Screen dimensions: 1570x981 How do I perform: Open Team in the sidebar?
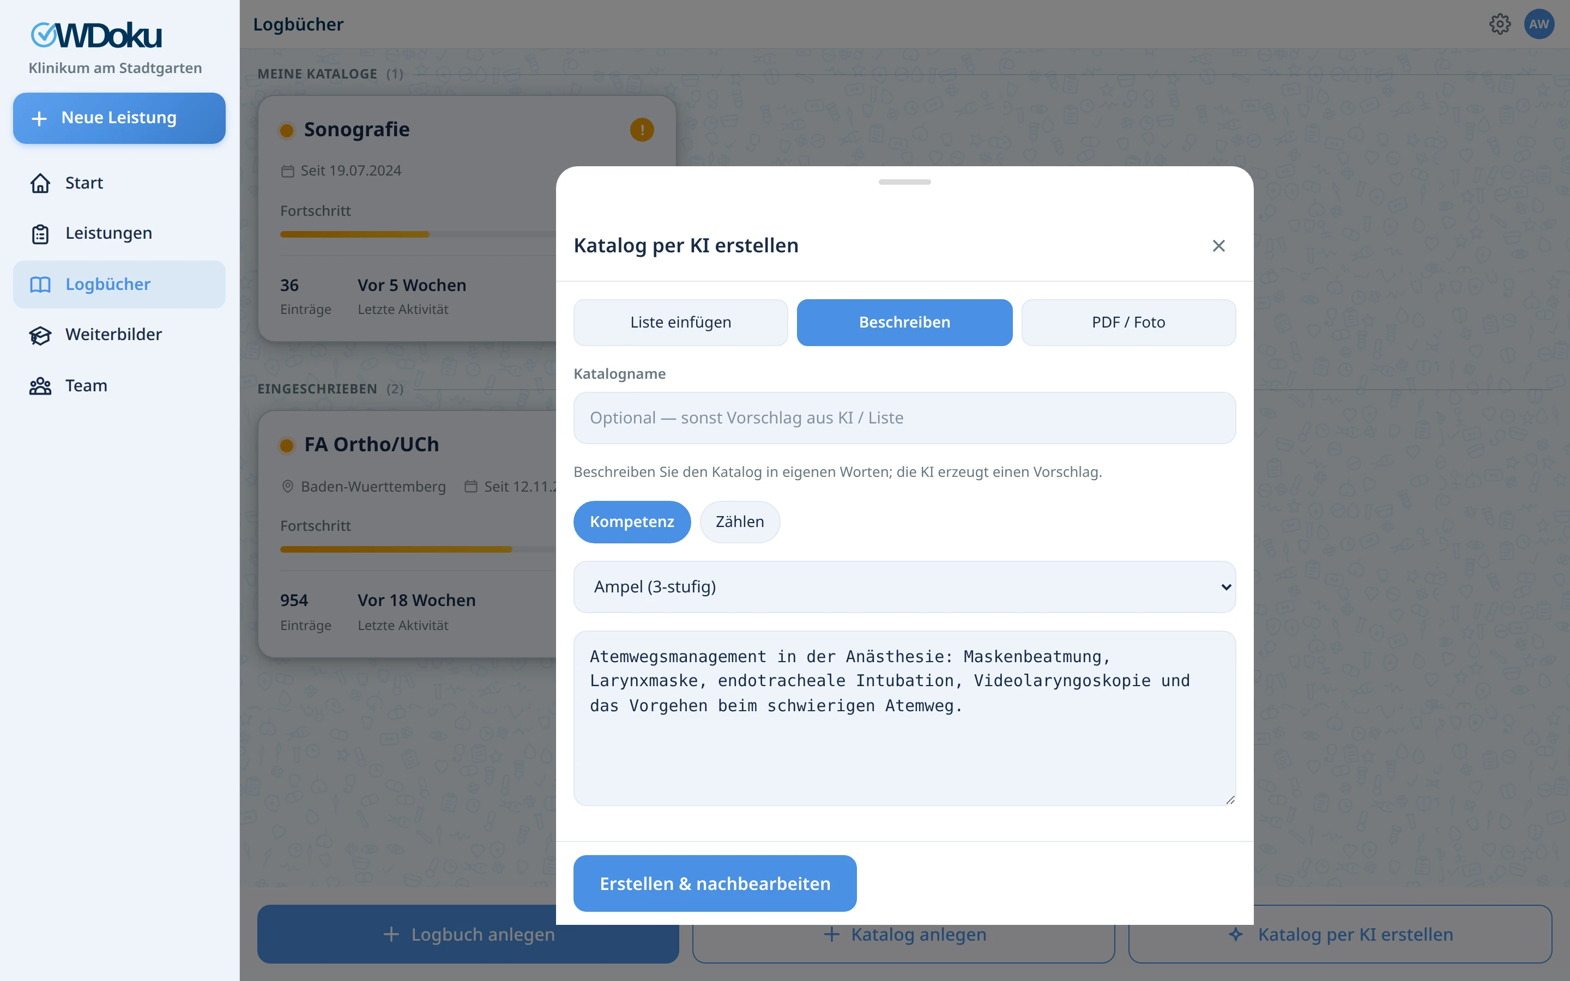click(119, 386)
